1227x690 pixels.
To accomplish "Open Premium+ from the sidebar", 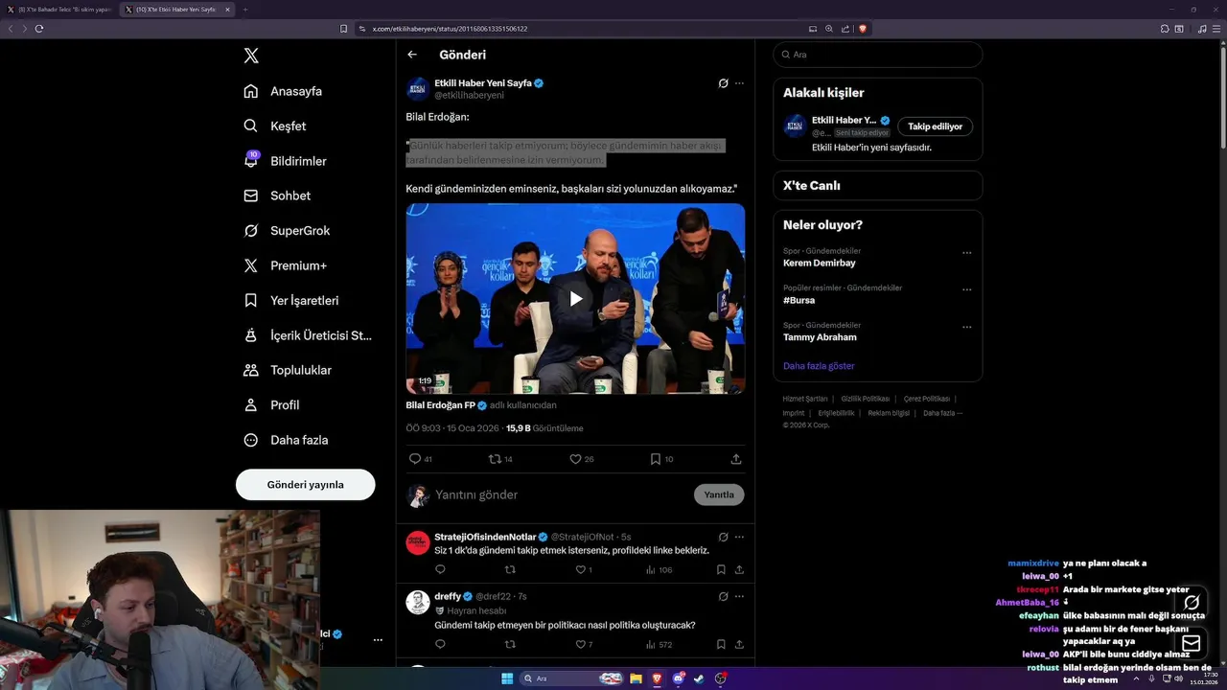I will tap(285, 265).
